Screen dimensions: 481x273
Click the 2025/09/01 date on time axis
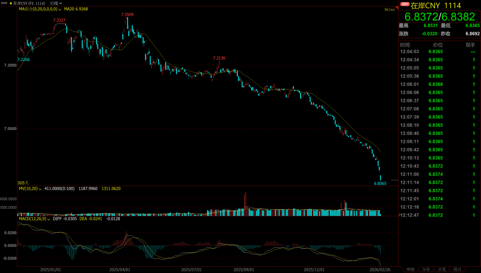pyautogui.click(x=244, y=269)
